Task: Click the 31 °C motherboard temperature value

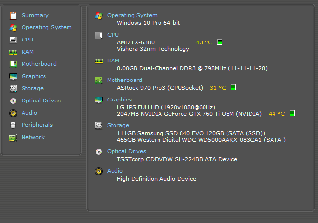Action: pos(218,88)
